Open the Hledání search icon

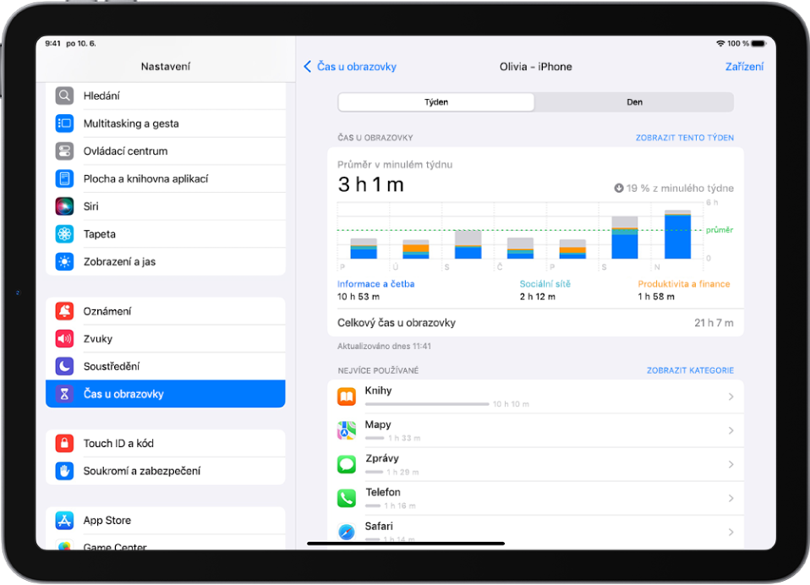pos(64,96)
